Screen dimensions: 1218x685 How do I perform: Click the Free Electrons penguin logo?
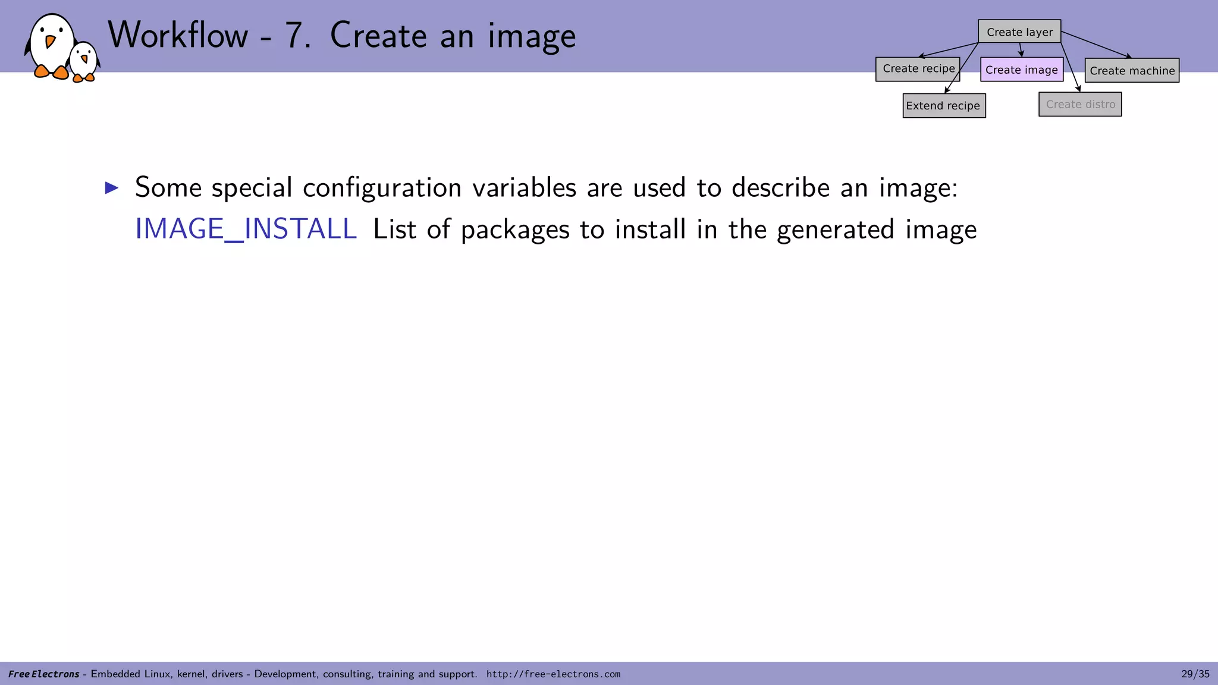pyautogui.click(x=62, y=48)
